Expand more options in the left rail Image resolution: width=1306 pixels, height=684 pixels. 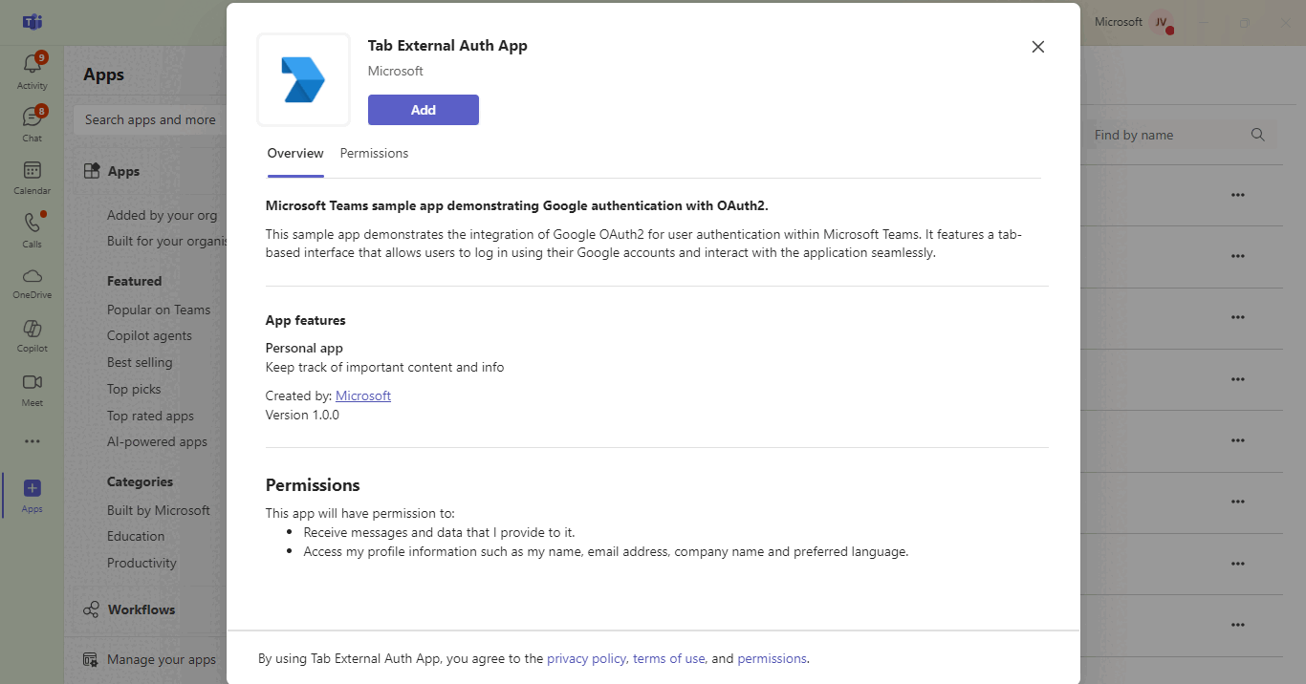32,440
